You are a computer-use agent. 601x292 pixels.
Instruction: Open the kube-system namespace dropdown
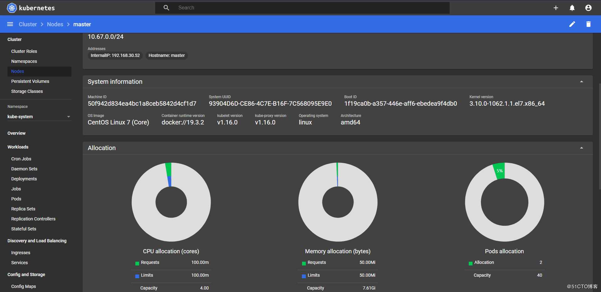tap(39, 117)
